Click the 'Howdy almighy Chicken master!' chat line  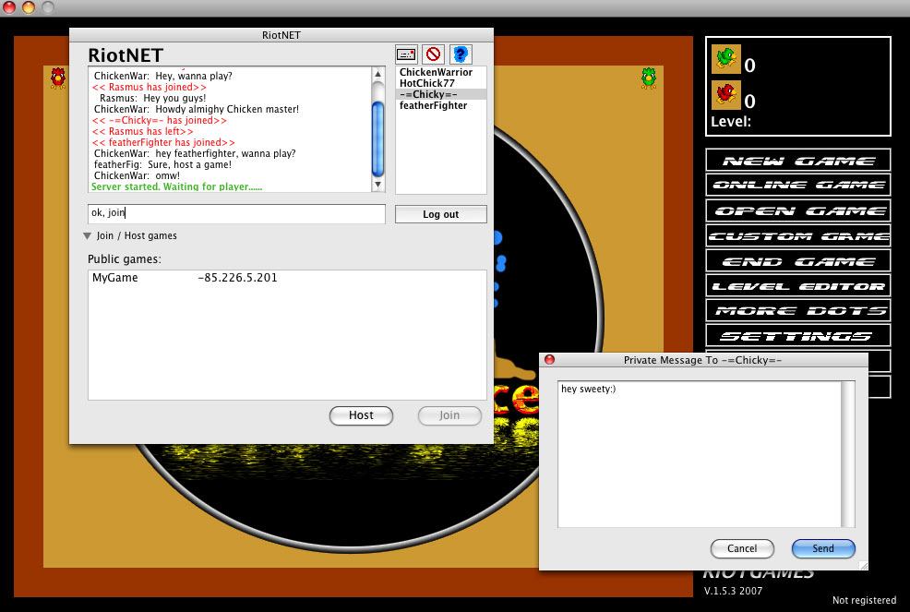click(x=197, y=109)
